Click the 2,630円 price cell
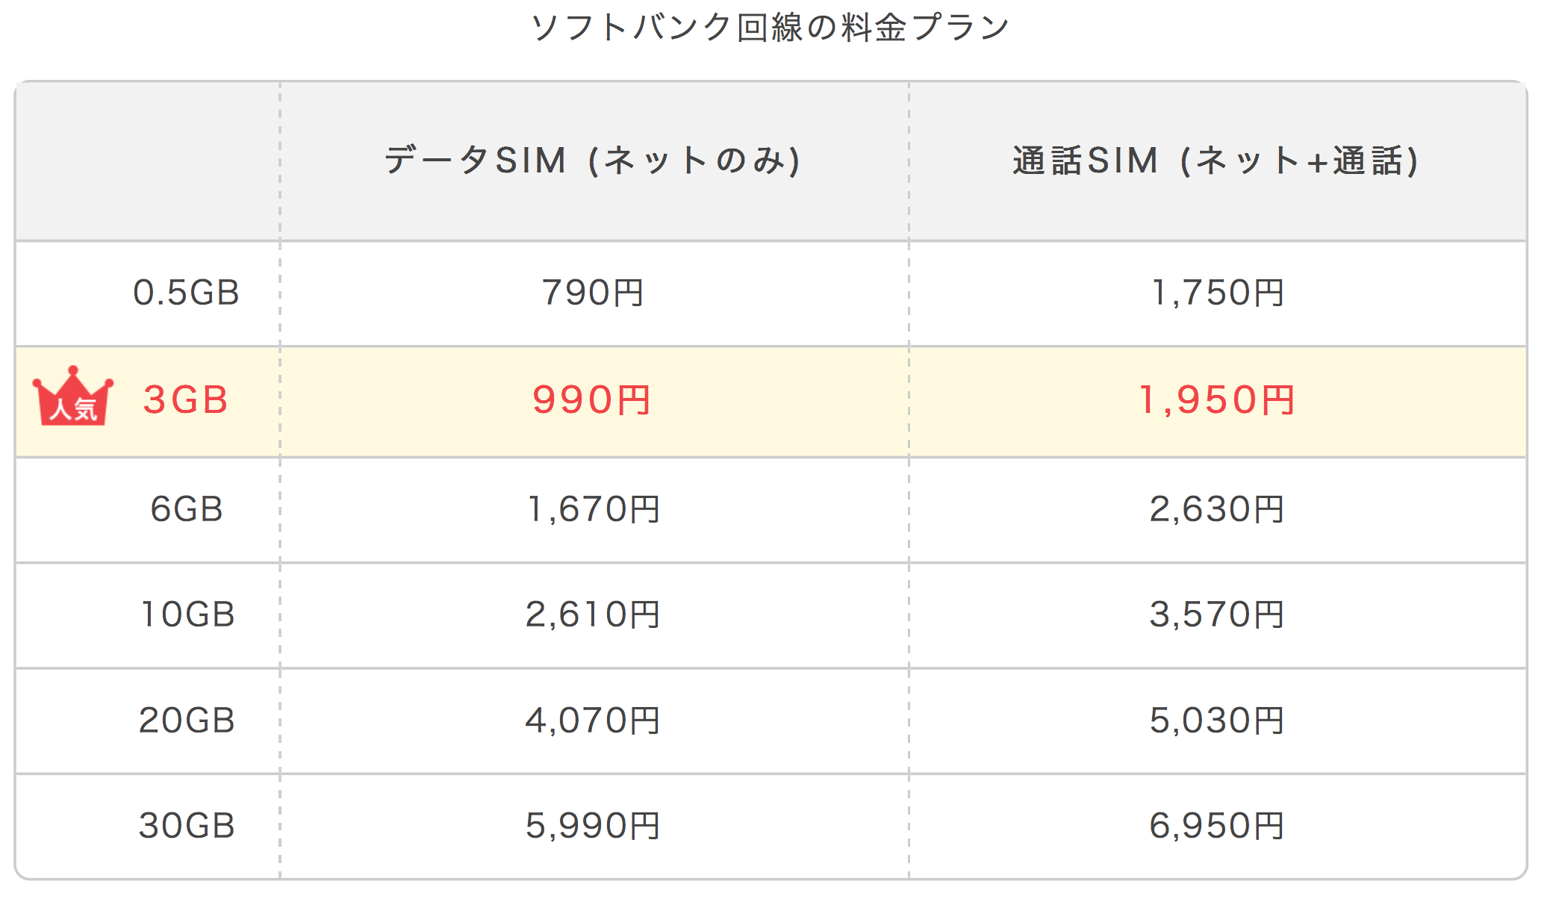The width and height of the screenshot is (1550, 899). click(1217, 509)
